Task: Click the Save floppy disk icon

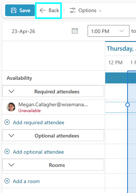Action: click(14, 10)
